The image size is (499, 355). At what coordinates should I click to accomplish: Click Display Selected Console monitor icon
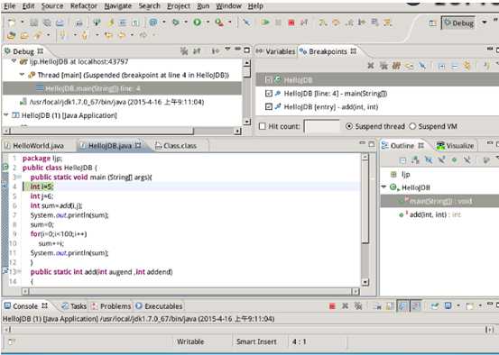pyautogui.click(x=448, y=306)
